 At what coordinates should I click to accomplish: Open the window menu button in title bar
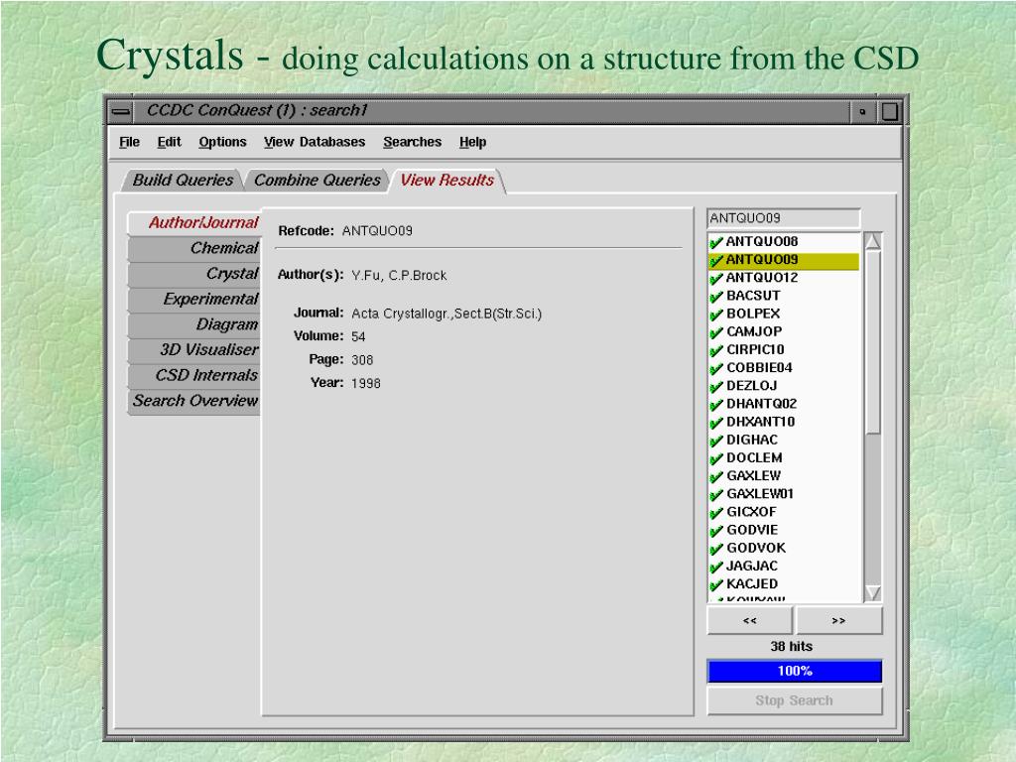(x=122, y=111)
